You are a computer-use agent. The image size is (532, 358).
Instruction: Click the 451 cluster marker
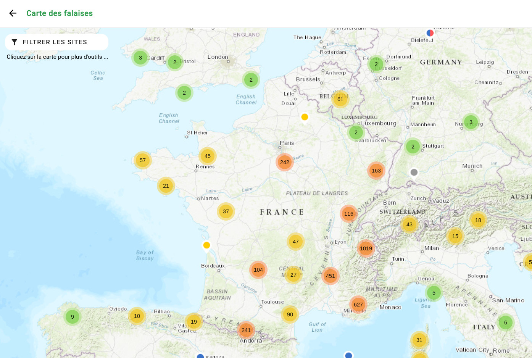(330, 276)
